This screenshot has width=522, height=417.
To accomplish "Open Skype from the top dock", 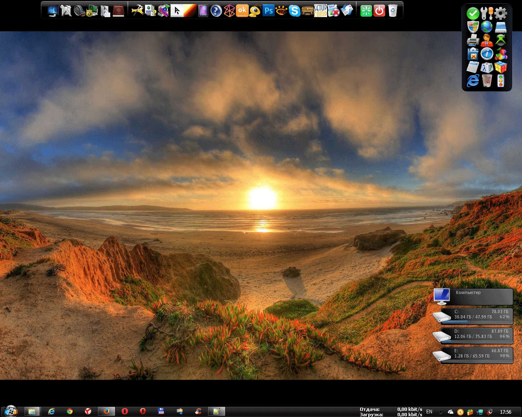I will click(x=294, y=11).
